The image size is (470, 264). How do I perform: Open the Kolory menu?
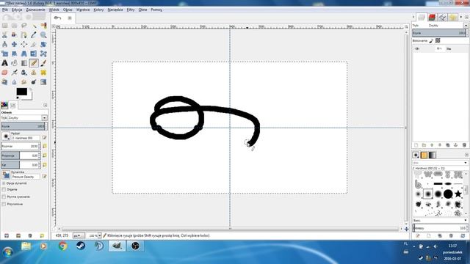coord(98,10)
